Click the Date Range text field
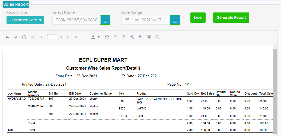The width and height of the screenshot is (281, 136). click(146, 20)
